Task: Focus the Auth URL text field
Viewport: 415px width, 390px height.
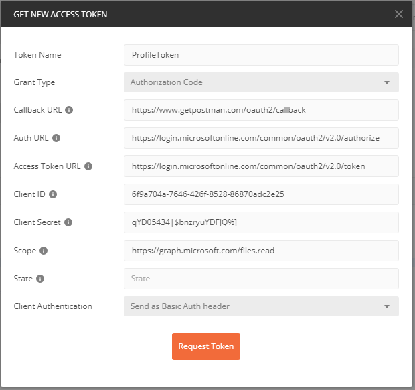Action: pyautogui.click(x=261, y=138)
